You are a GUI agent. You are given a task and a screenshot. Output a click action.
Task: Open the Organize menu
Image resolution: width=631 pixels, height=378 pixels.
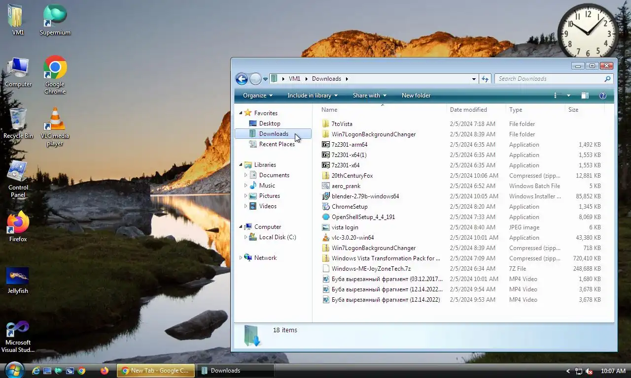coord(257,95)
